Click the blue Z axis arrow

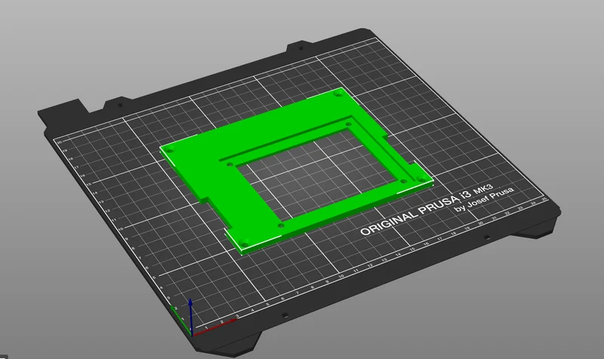click(190, 314)
